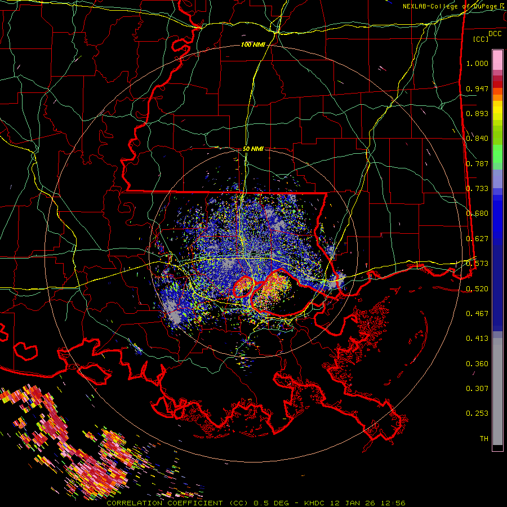The height and width of the screenshot is (507, 507).
Task: Click the TH threshold label
Action: 484,439
